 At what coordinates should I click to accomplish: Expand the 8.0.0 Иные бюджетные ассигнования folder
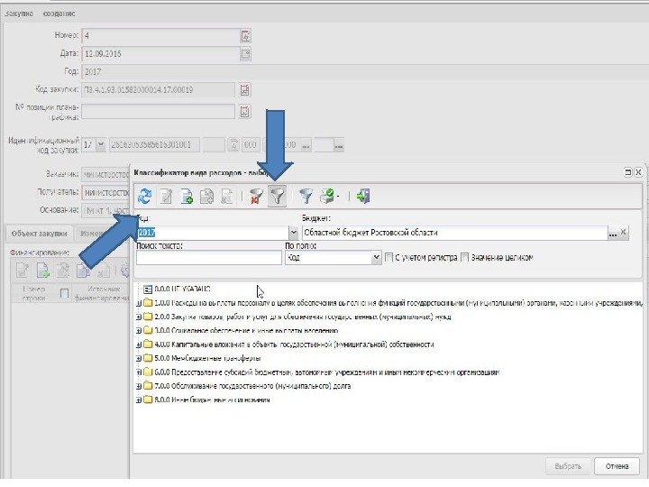tap(139, 400)
